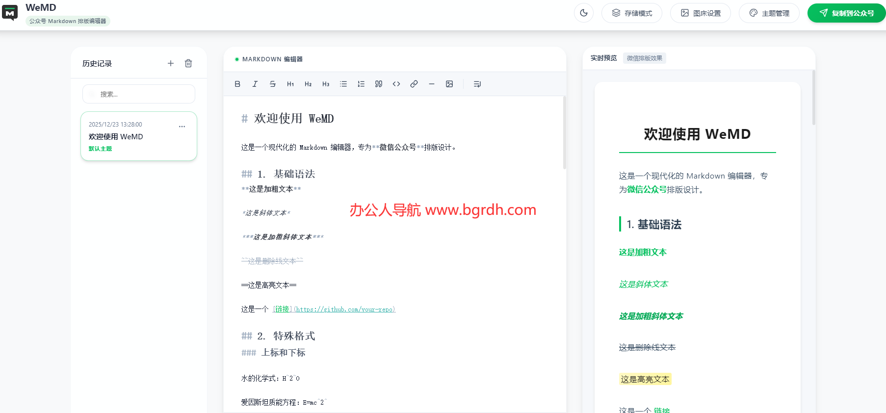Click the 链接 link in the preview pane
The width and height of the screenshot is (886, 413).
(x=662, y=410)
